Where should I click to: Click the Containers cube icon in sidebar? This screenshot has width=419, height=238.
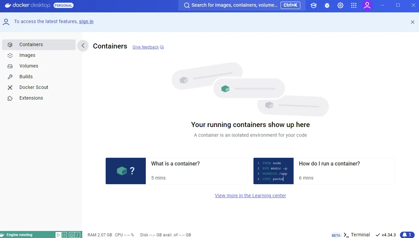pyautogui.click(x=10, y=44)
